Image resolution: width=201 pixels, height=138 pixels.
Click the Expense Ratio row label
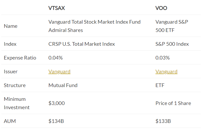click(x=20, y=58)
